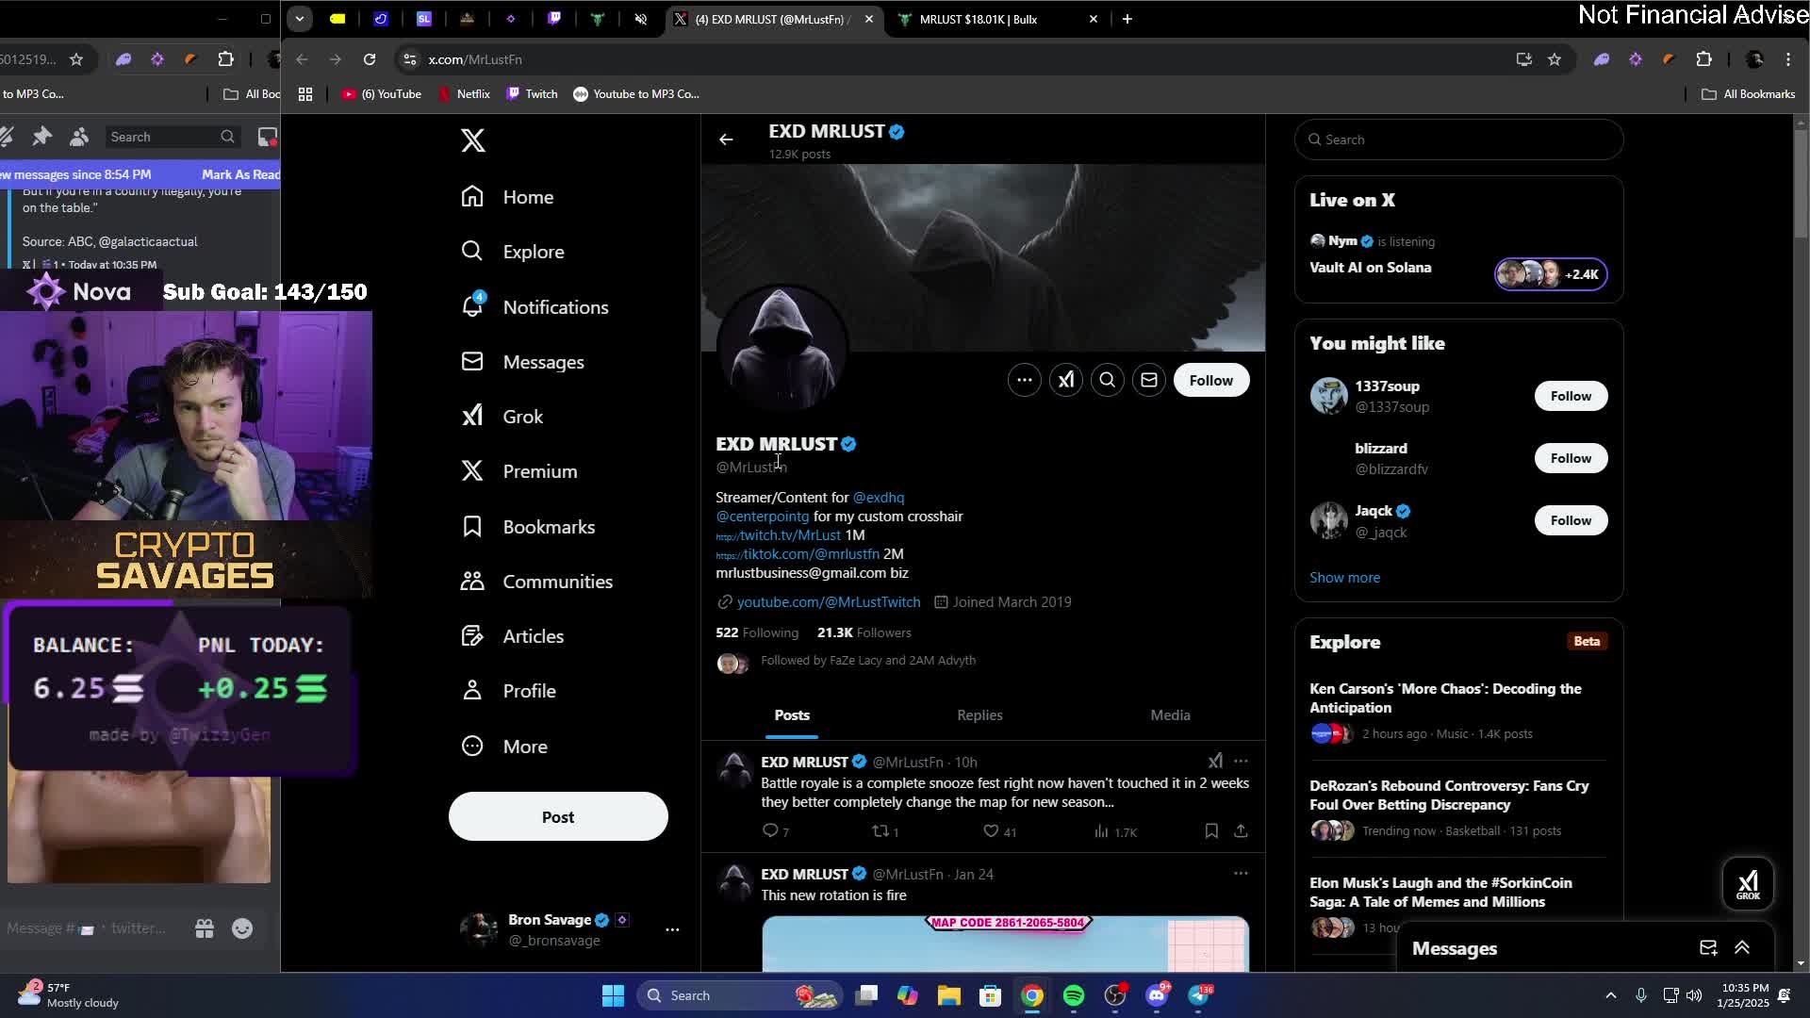The image size is (1810, 1018).
Task: Go back with the profile back arrow
Action: click(x=726, y=140)
